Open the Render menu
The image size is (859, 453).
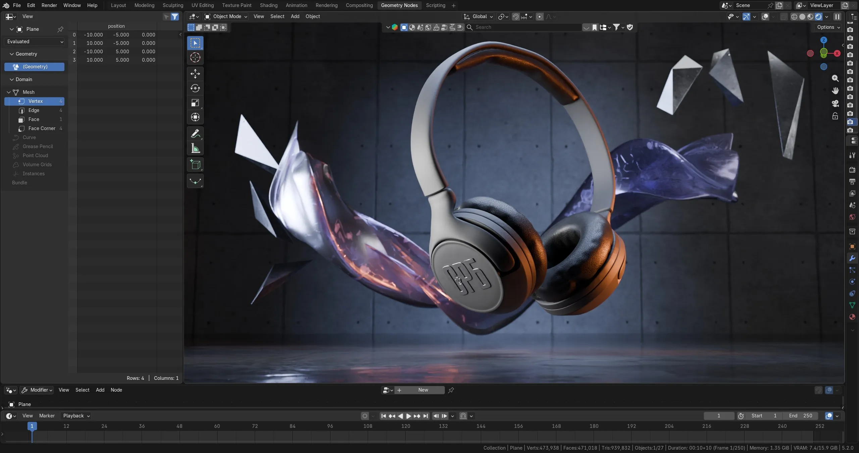[49, 5]
